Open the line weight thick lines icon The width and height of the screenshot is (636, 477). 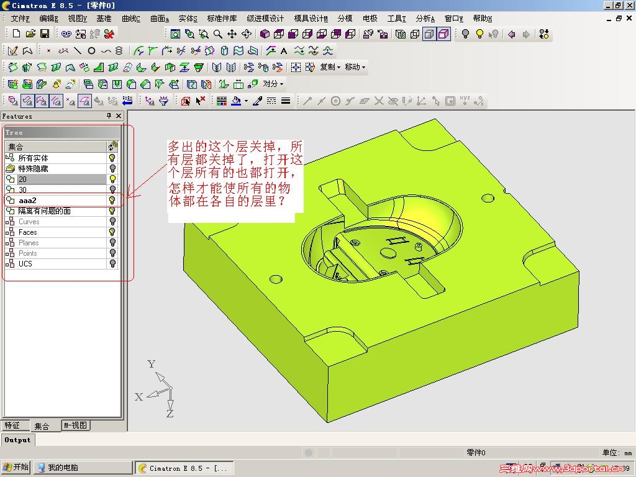tap(286, 101)
